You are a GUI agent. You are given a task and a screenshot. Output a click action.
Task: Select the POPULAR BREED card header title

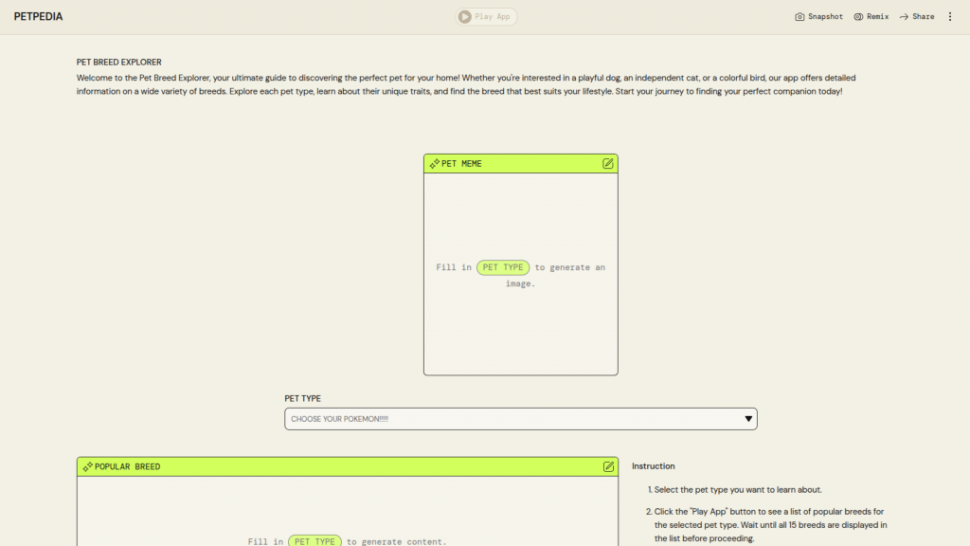pyautogui.click(x=127, y=466)
